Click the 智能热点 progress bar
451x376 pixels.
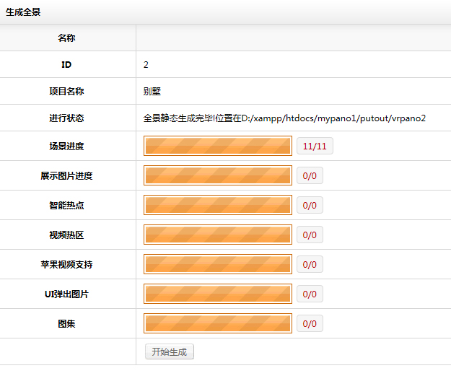(218, 206)
